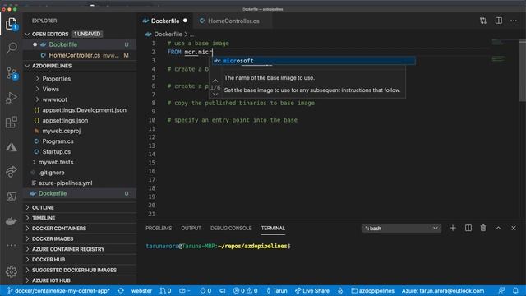This screenshot has height=296, width=526.
Task: Close the terminal panel
Action: pos(514,229)
